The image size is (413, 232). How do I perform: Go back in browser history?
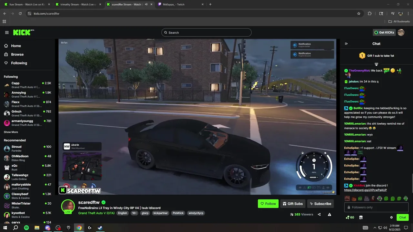pos(5,14)
